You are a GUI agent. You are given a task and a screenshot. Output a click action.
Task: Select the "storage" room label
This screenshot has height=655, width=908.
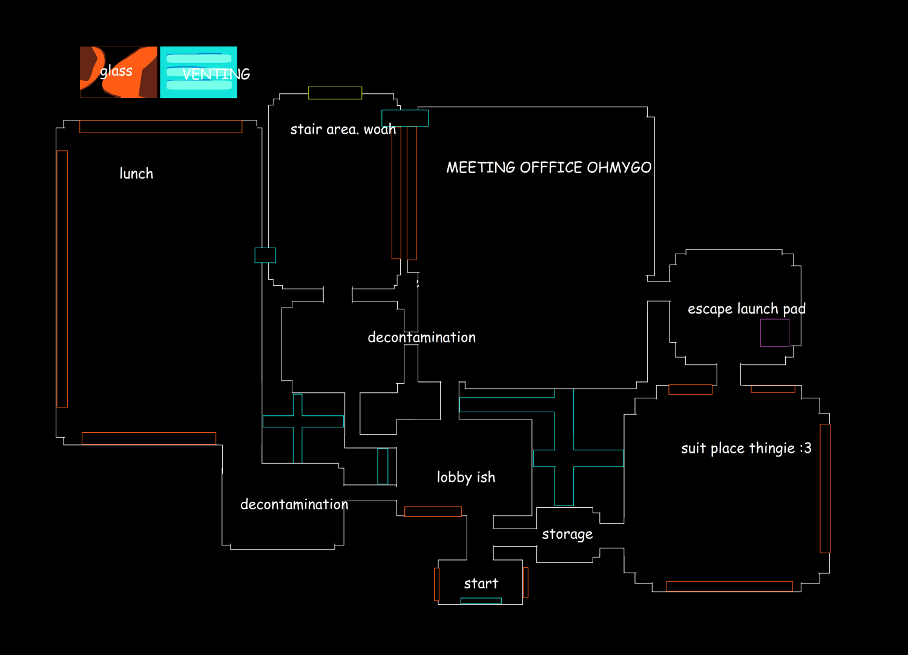pyautogui.click(x=567, y=534)
